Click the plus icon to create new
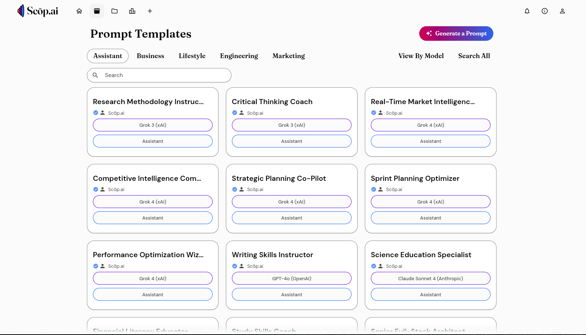Screen dimensions: 586x335 coord(150,11)
